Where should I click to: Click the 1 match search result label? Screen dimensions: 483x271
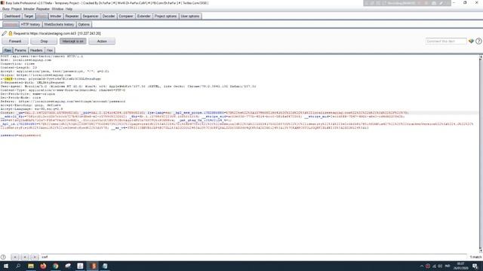pyautogui.click(x=475, y=257)
